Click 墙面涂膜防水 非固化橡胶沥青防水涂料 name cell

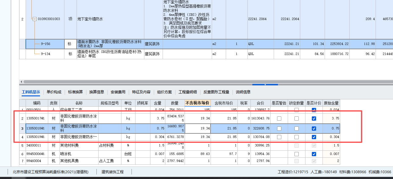click(x=110, y=44)
